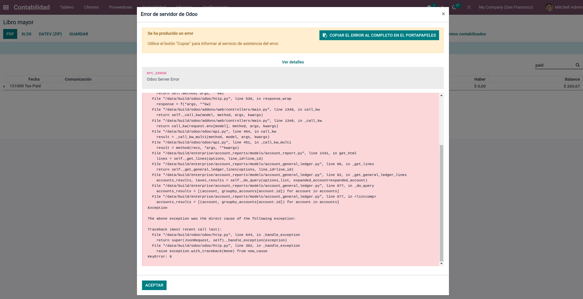Close the Odoo server error dialog with X
583x299 pixels.
coord(443,14)
